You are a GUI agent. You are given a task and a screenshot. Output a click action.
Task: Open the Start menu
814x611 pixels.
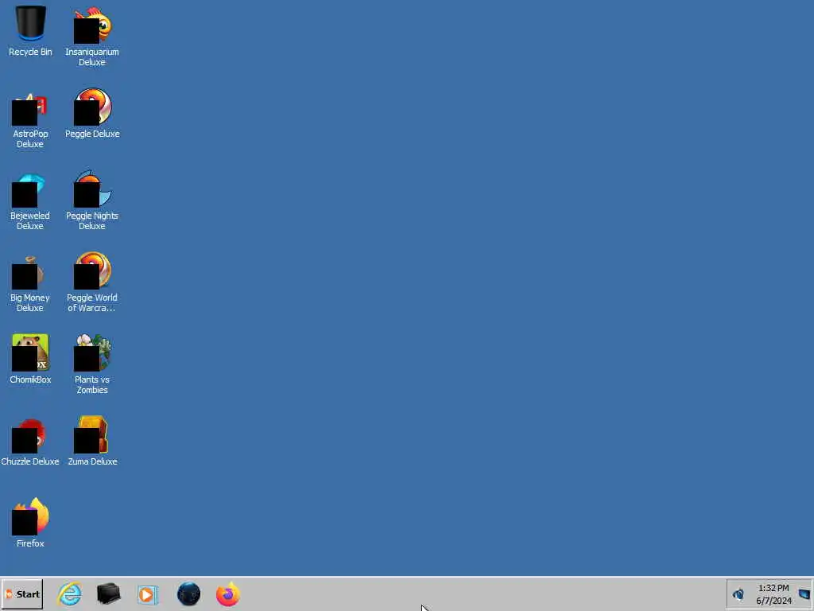coord(21,593)
